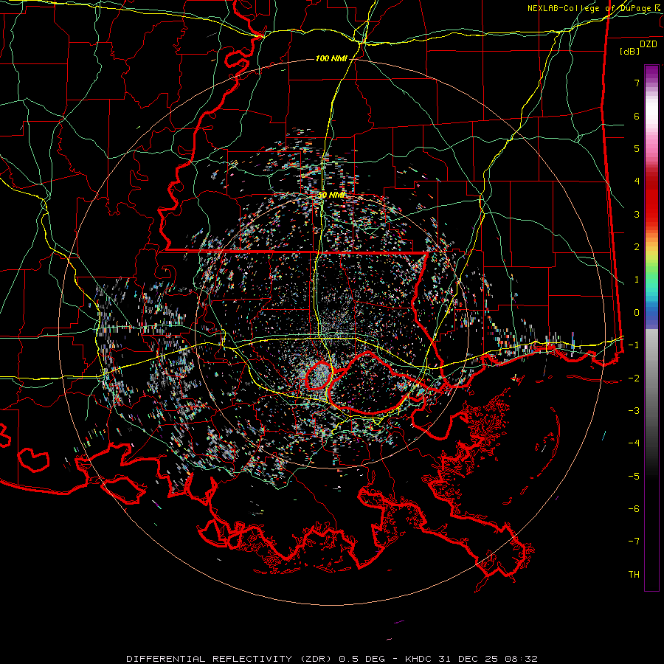Click the 5 dB value on scale

(637, 148)
